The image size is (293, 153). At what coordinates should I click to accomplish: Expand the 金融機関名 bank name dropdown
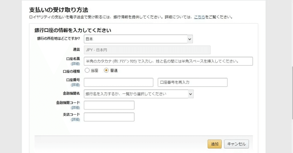pos(139,94)
